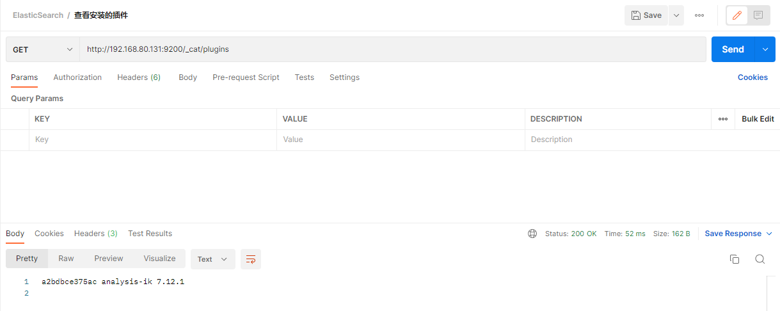
Task: Switch to the Params tab
Action: click(24, 77)
